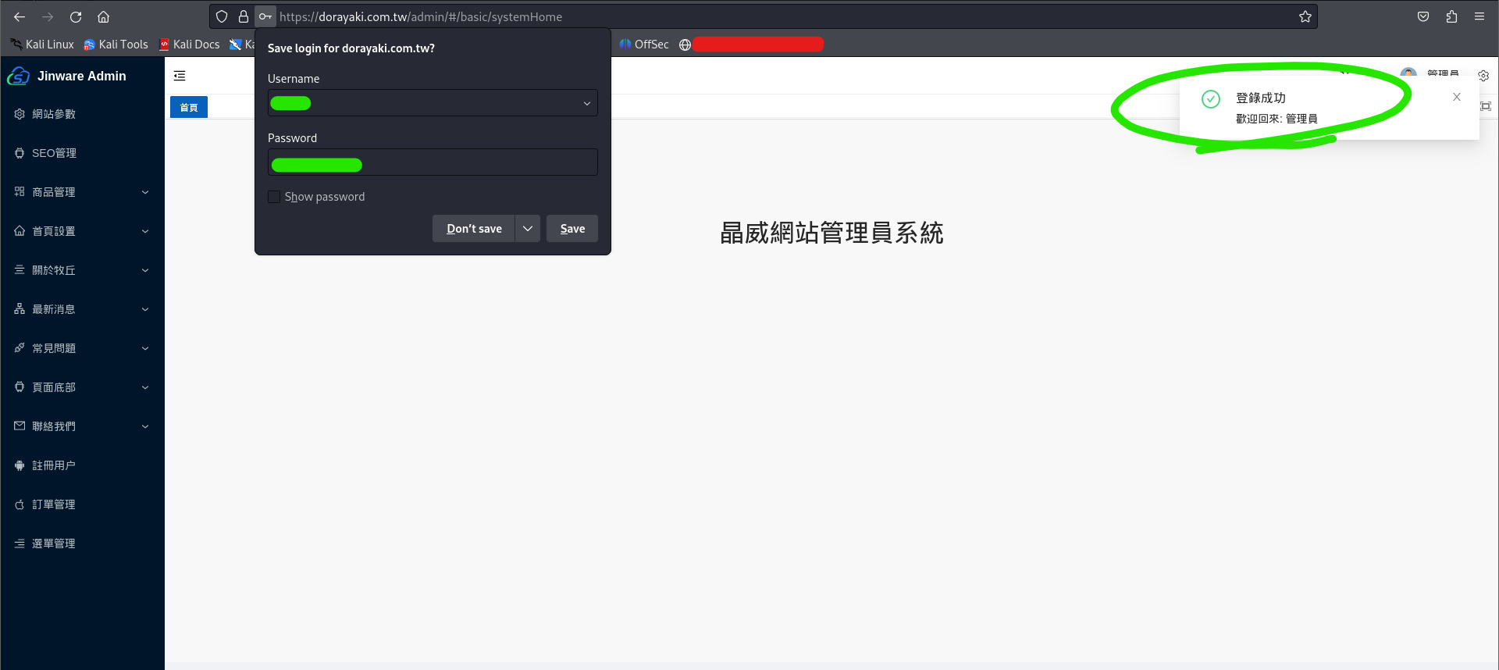This screenshot has width=1499, height=670.
Task: Bookmark this page with the star icon
Action: point(1305,16)
